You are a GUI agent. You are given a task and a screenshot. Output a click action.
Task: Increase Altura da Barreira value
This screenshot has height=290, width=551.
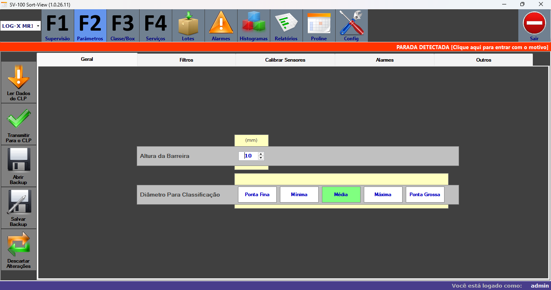pos(261,154)
